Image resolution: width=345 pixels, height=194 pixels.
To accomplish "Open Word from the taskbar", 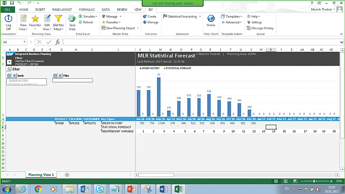I will point(163,189).
